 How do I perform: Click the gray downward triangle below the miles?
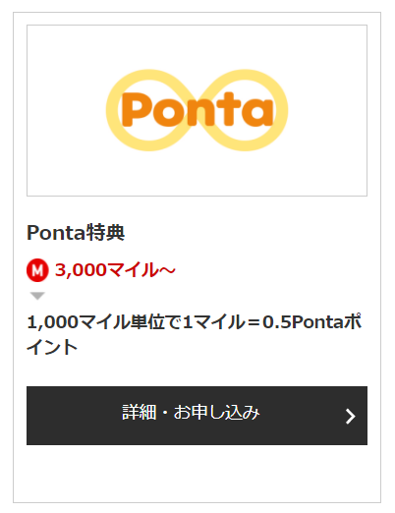pos(37,296)
